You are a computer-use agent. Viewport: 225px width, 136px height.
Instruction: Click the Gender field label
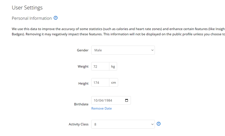(83, 50)
